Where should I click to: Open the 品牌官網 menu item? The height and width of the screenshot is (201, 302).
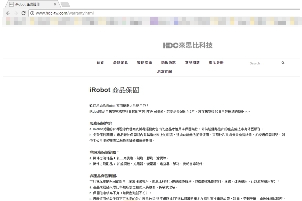[x=164, y=72]
